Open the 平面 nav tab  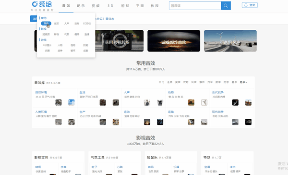140,6
